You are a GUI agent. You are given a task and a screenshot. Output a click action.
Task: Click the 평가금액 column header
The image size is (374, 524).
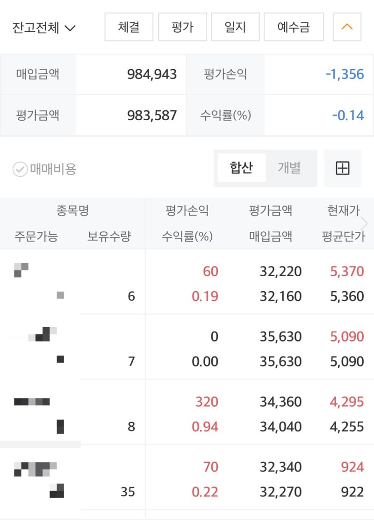[271, 210]
